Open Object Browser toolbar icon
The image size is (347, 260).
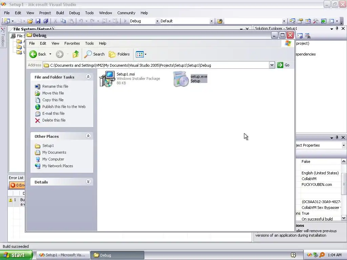tap(308, 21)
